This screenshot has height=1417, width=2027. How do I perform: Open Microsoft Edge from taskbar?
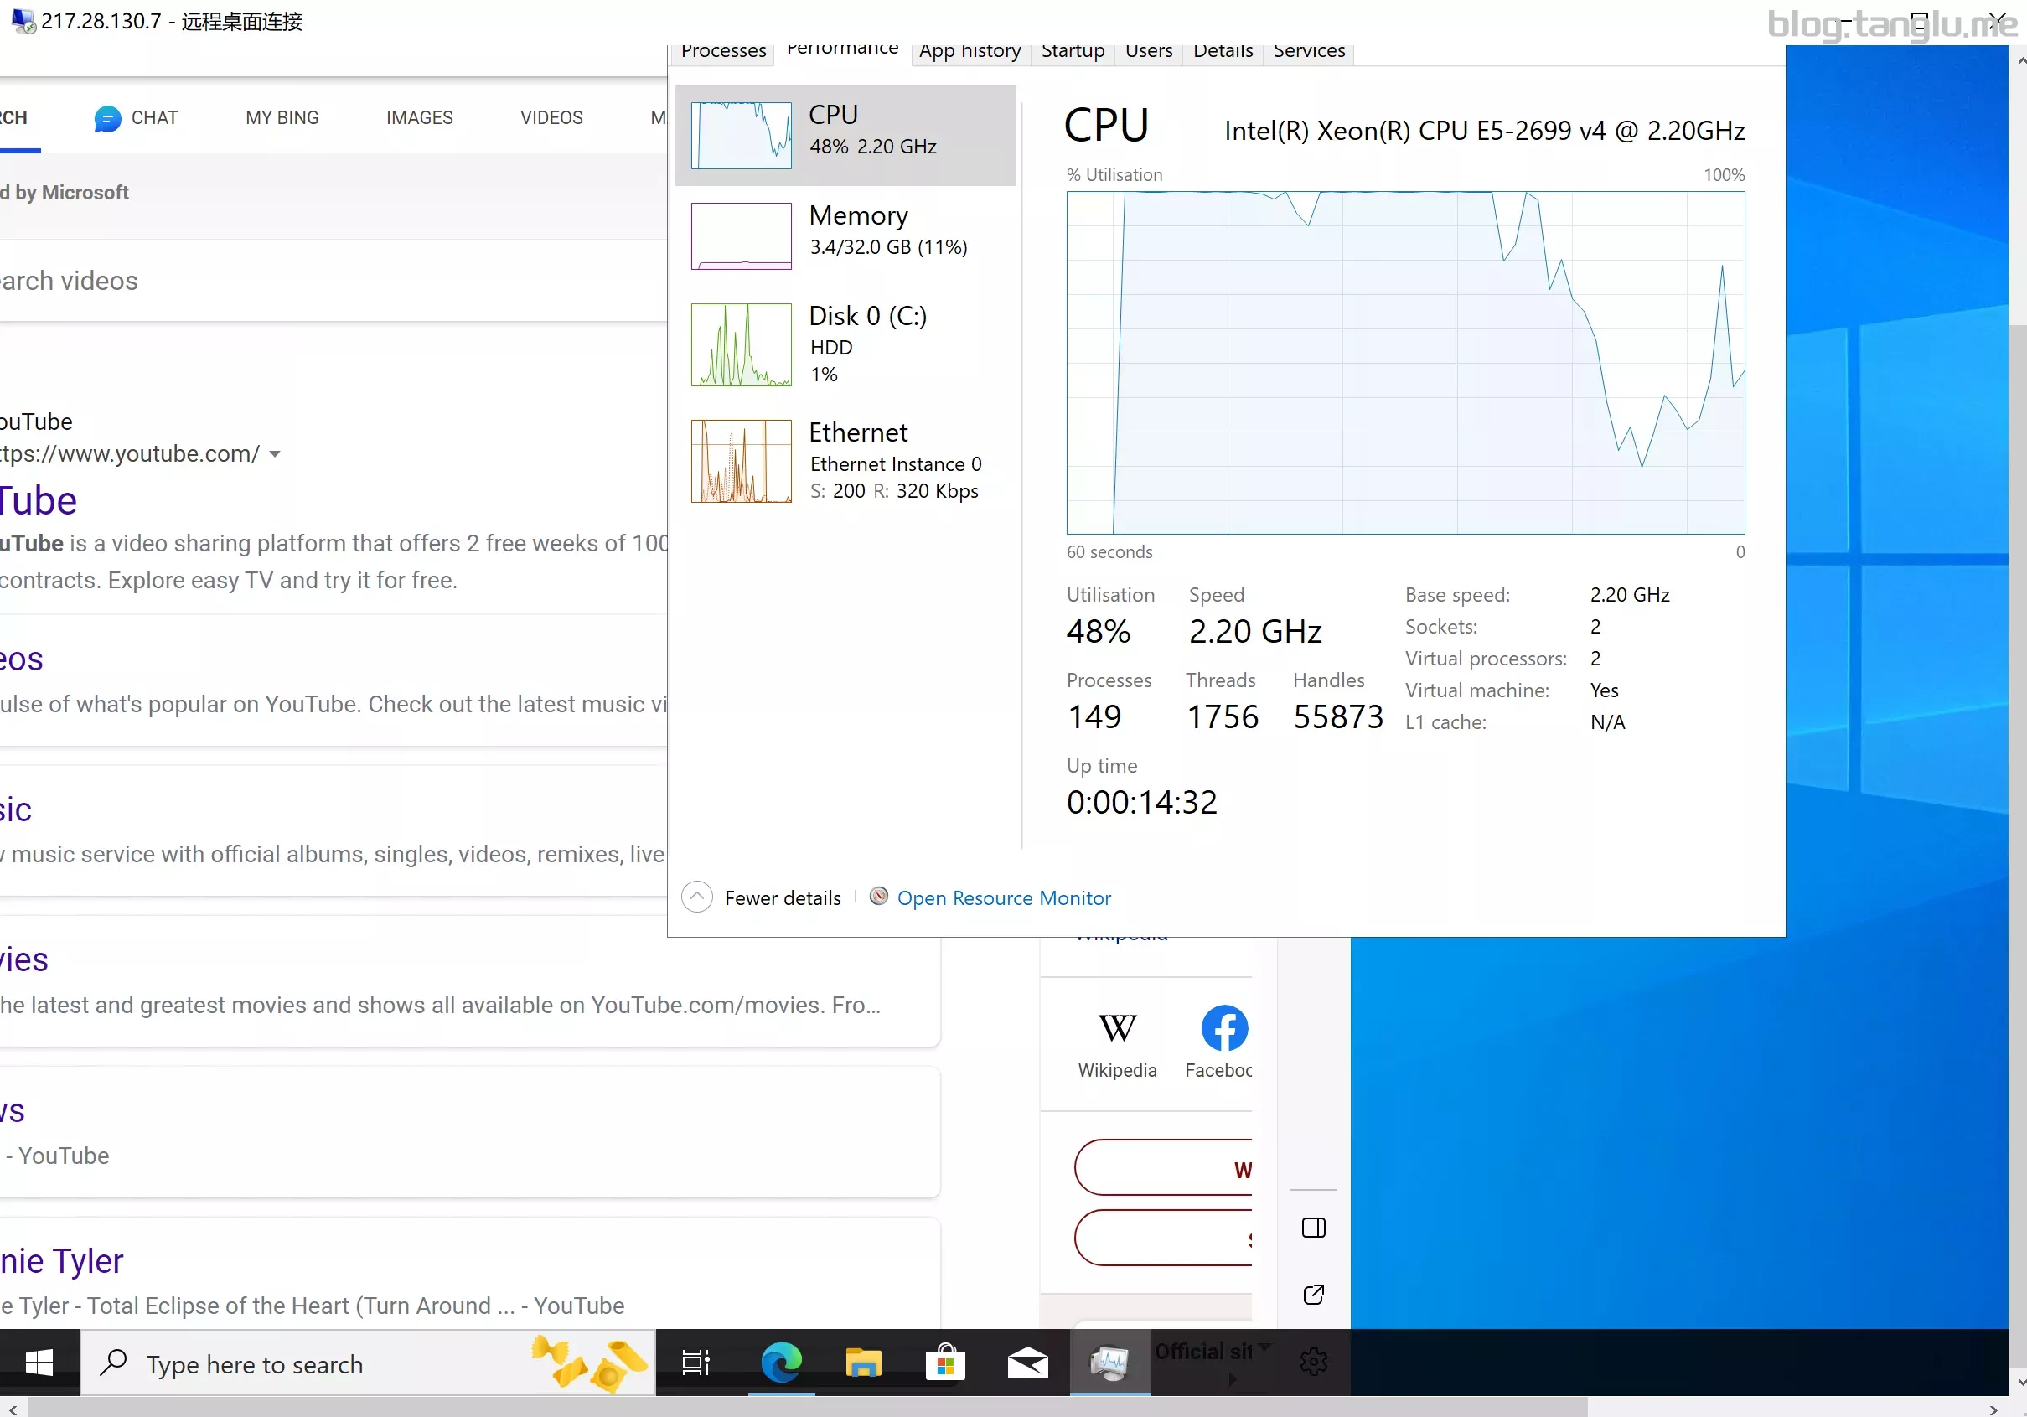[x=781, y=1363]
